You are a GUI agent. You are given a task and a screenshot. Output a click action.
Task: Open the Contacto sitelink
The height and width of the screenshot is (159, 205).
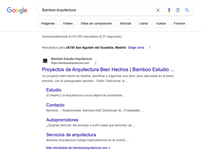click(55, 105)
